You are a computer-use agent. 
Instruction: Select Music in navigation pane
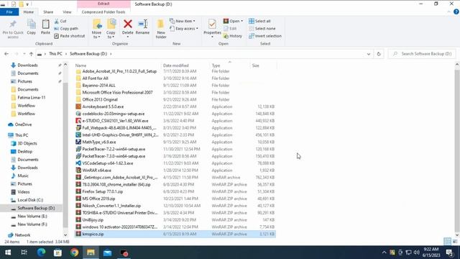(x=23, y=176)
